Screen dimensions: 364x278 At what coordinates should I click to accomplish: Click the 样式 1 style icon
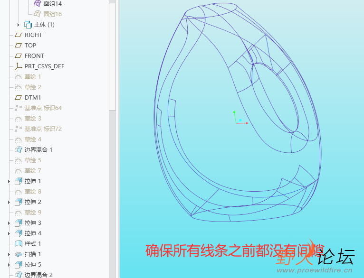point(19,244)
